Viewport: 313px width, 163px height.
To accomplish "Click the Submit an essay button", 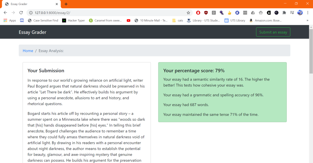I will [273, 32].
